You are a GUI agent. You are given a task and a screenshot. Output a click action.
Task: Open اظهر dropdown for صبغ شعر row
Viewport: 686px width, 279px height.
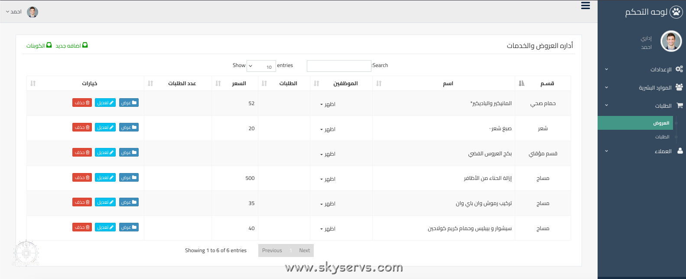tap(328, 129)
